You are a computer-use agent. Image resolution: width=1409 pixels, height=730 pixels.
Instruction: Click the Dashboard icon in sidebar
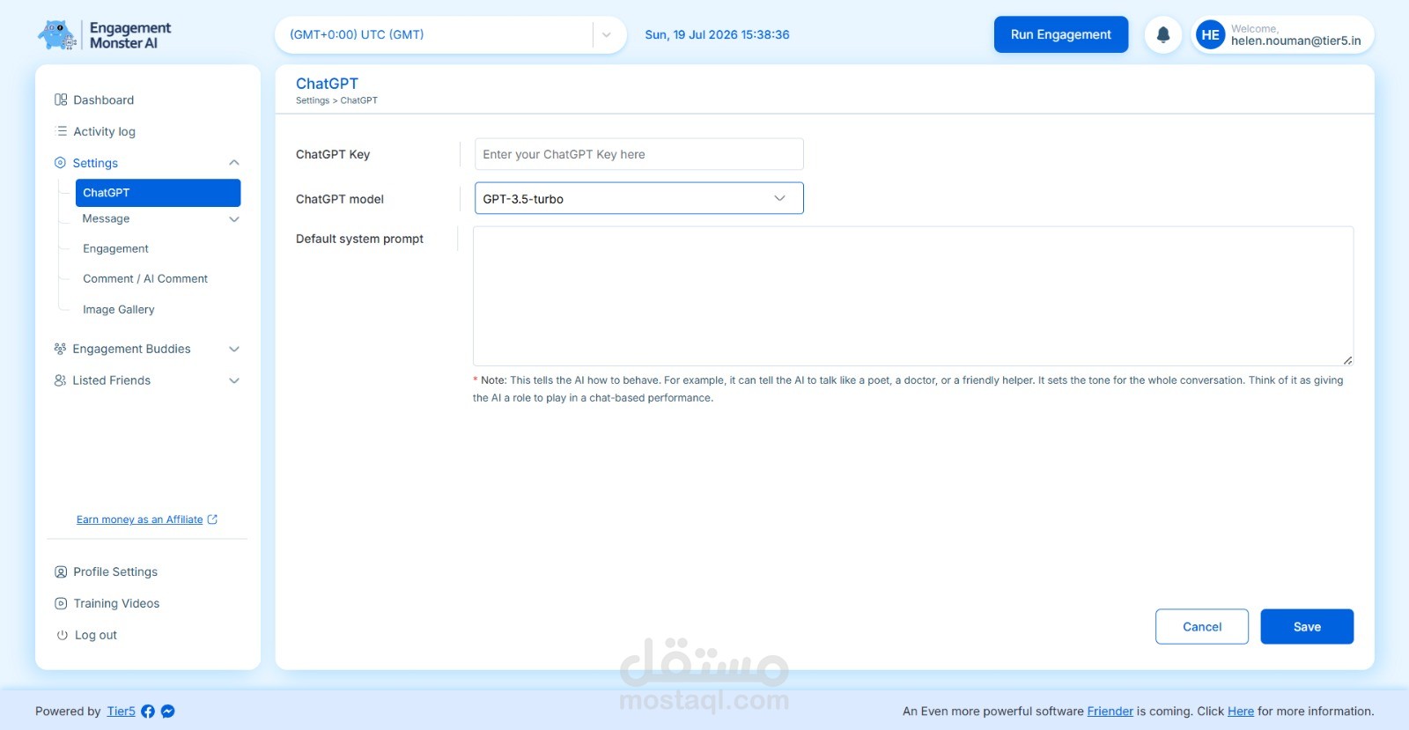click(61, 100)
